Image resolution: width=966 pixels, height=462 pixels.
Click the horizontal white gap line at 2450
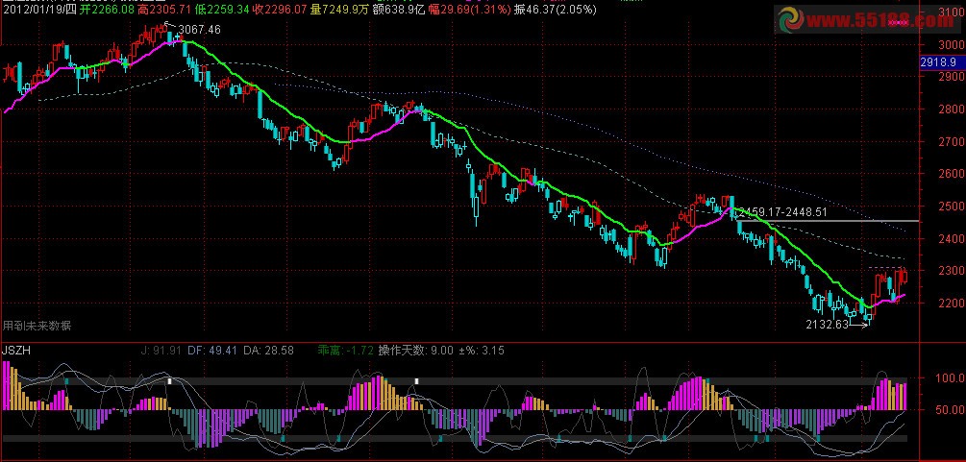(x=827, y=220)
